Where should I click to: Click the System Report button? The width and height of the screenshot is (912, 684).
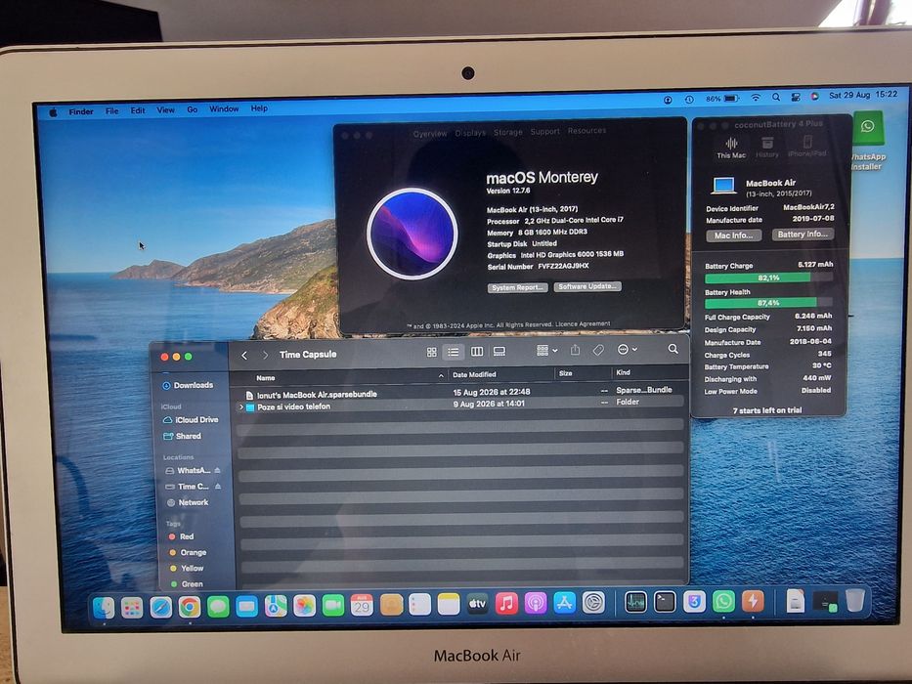(517, 288)
